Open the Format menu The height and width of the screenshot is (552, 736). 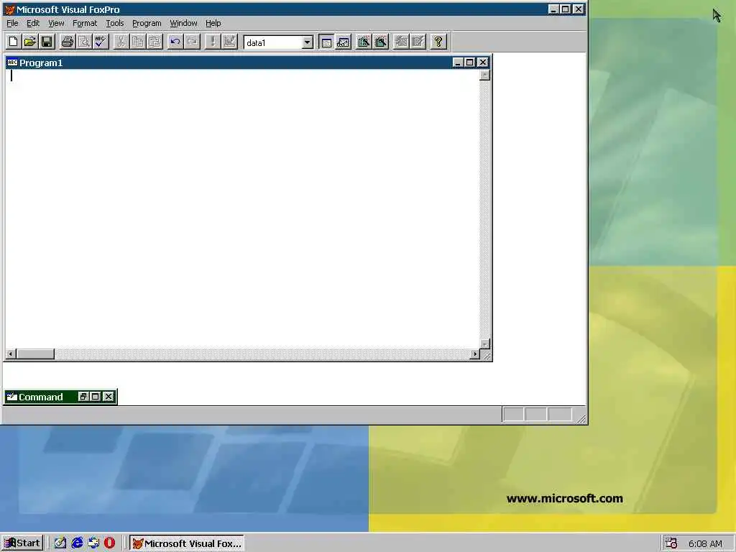click(x=85, y=23)
